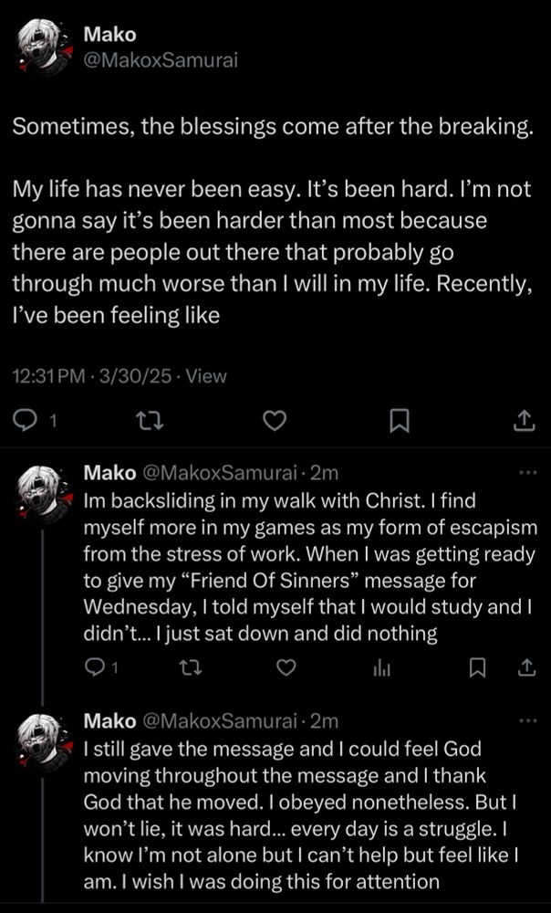The height and width of the screenshot is (913, 551).
Task: Click the View link beside the timestamp
Action: pos(206,374)
